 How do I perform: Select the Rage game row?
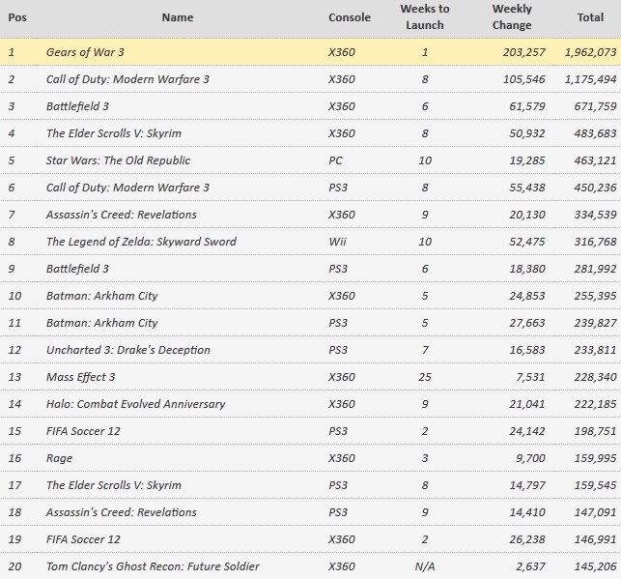click(59, 458)
